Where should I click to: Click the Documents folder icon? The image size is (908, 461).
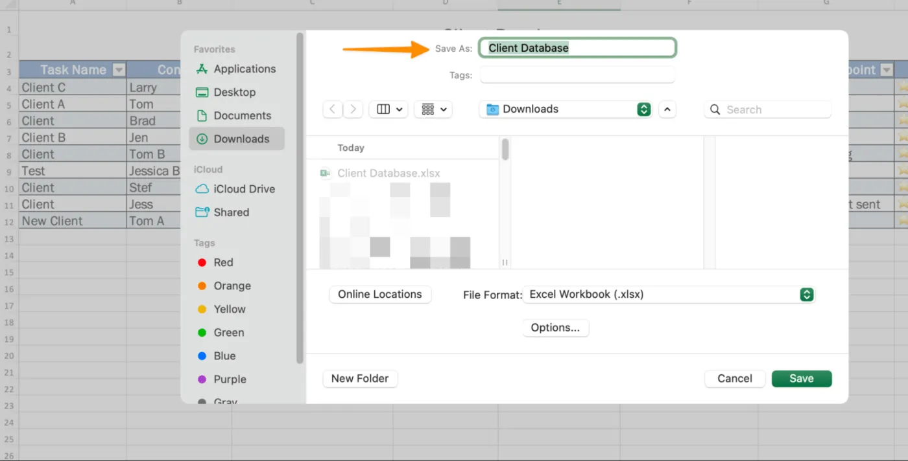click(202, 115)
